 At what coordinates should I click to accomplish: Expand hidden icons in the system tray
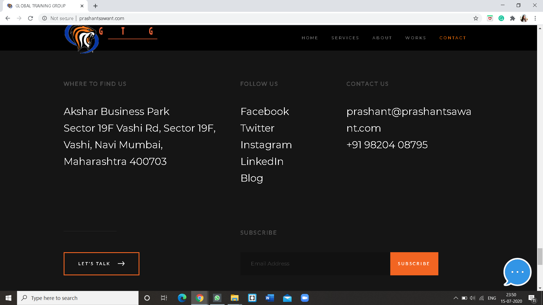[456, 298]
